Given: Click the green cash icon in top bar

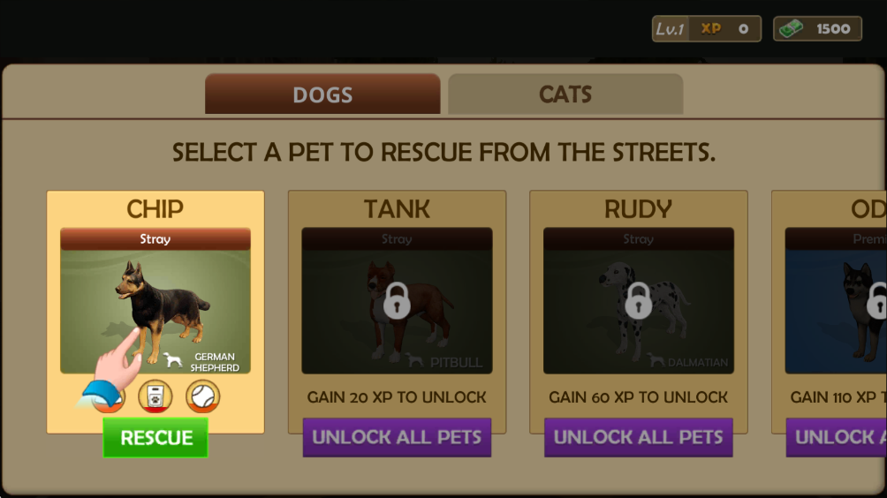Looking at the screenshot, I should (792, 28).
